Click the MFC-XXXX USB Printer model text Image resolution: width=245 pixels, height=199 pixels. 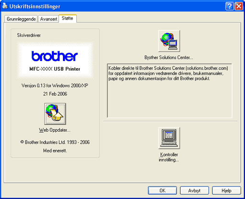coord(55,69)
